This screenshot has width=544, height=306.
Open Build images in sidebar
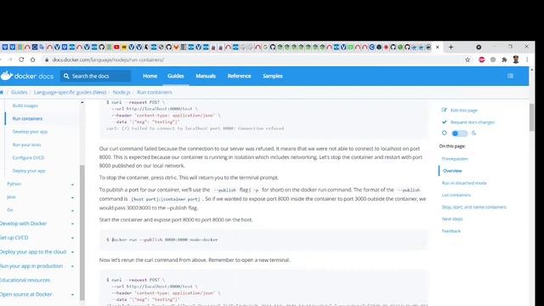(25, 105)
